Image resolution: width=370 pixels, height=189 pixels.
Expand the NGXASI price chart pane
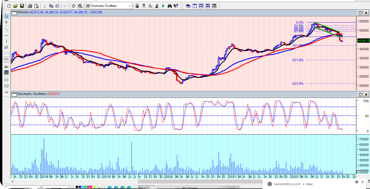[x=360, y=13]
